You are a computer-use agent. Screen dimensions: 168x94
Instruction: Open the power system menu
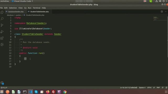[164, 1]
